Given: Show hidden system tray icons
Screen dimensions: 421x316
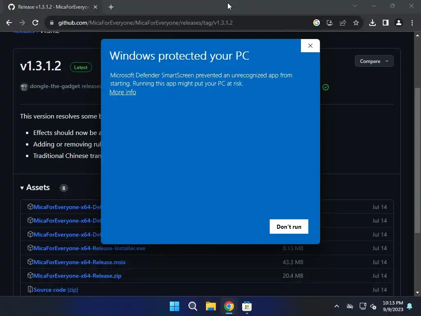Looking at the screenshot, I should (x=336, y=306).
